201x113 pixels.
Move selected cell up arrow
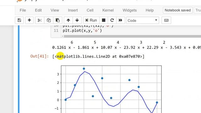pos(68,20)
